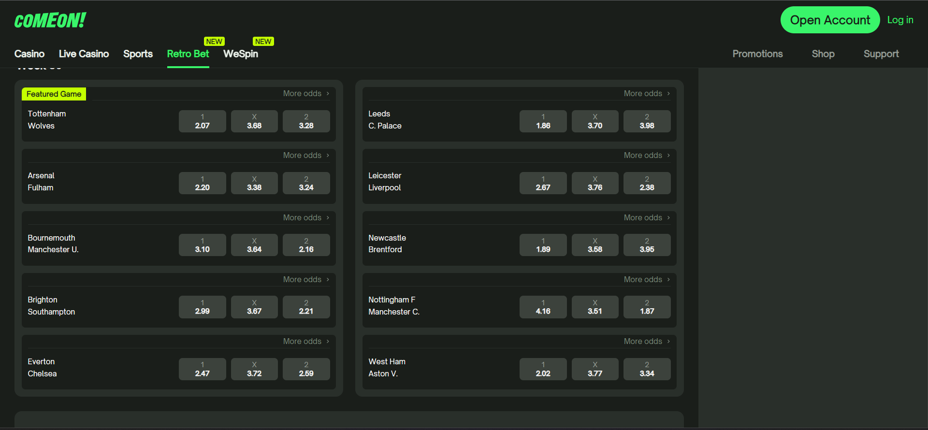928x430 pixels.
Task: Click the Log in link
Action: [x=900, y=20]
